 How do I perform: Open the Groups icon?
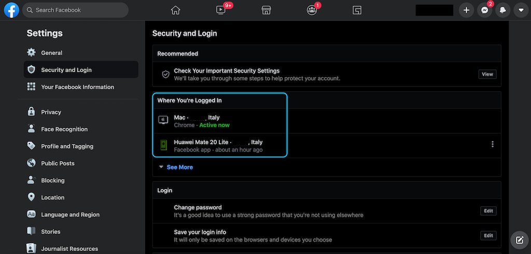(312, 10)
